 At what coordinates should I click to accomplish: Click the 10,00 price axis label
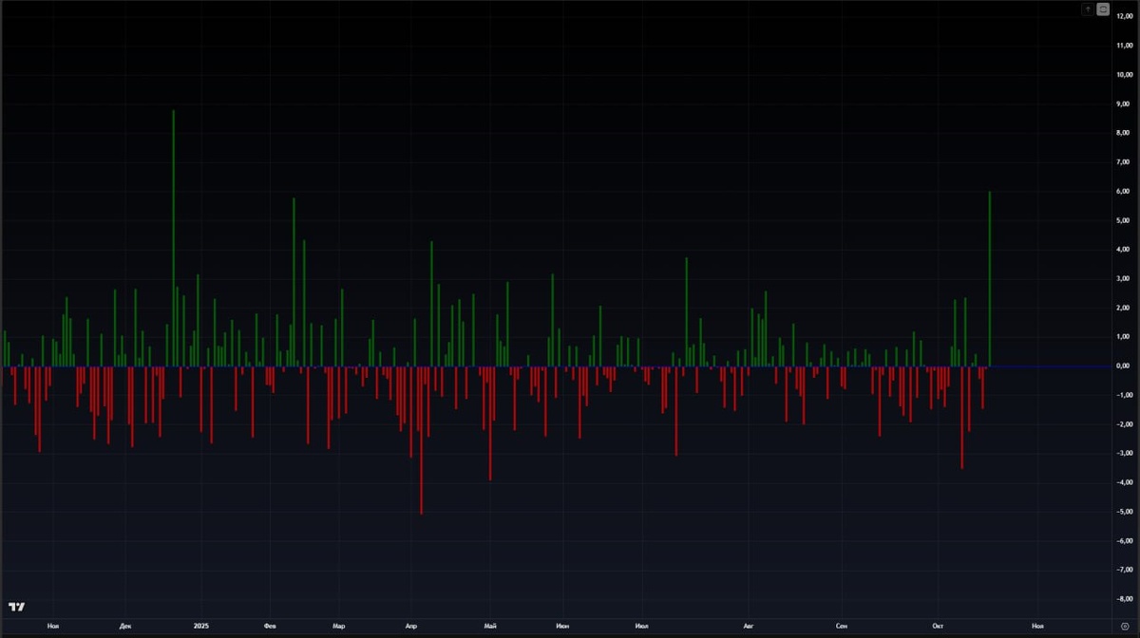pyautogui.click(x=1123, y=74)
